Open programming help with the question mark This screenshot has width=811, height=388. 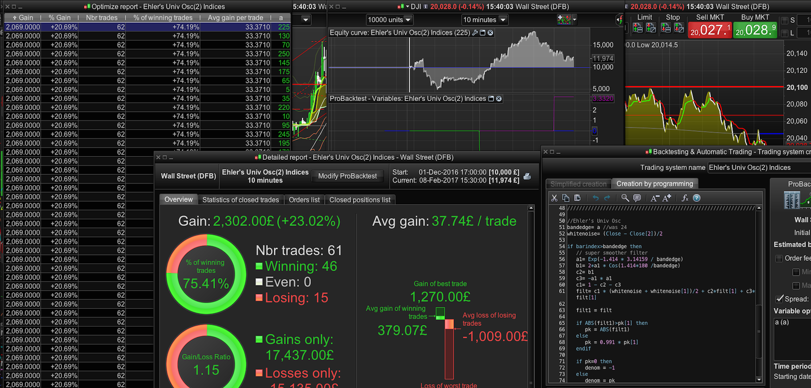click(697, 198)
